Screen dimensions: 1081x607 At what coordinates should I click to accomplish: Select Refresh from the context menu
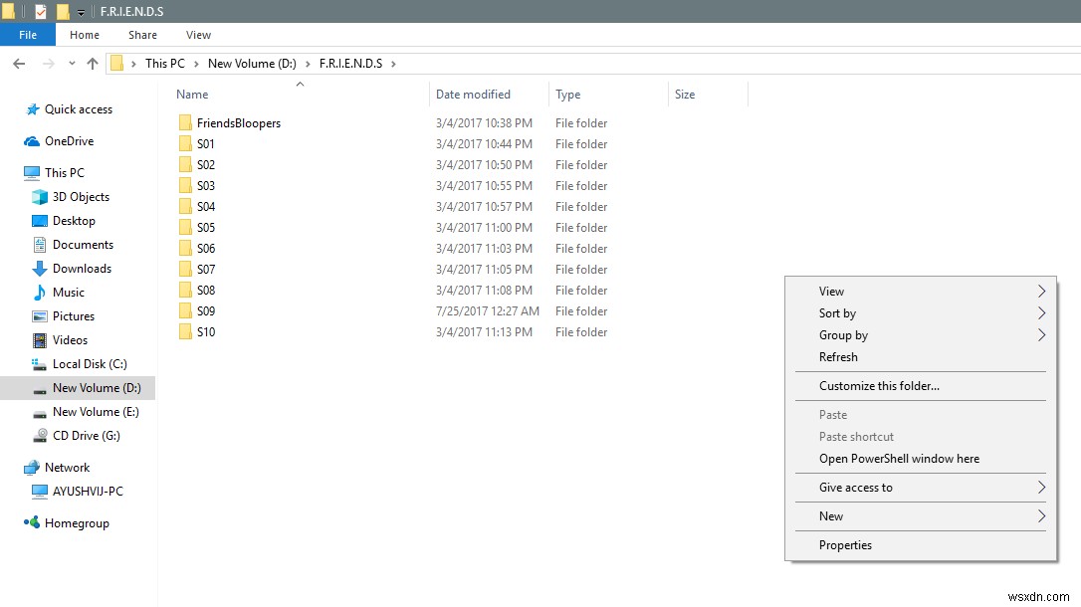click(x=838, y=357)
